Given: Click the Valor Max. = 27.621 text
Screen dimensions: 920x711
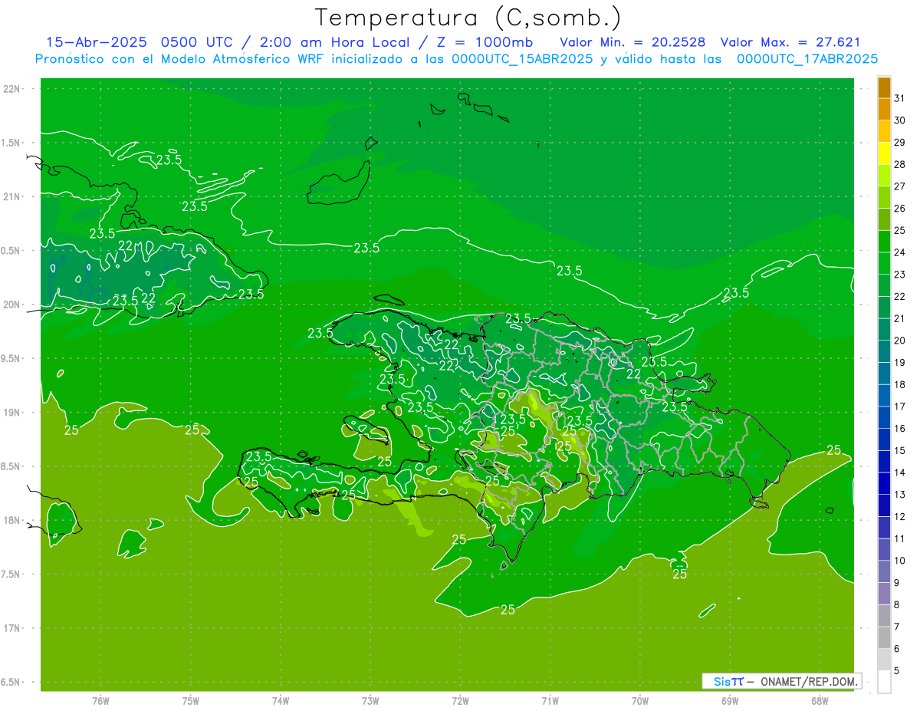Looking at the screenshot, I should [790, 42].
